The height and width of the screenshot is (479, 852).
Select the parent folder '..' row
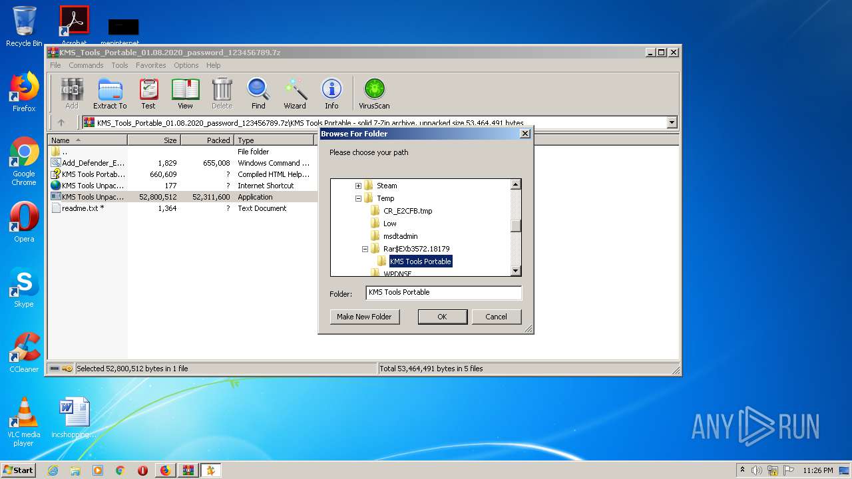(x=182, y=152)
